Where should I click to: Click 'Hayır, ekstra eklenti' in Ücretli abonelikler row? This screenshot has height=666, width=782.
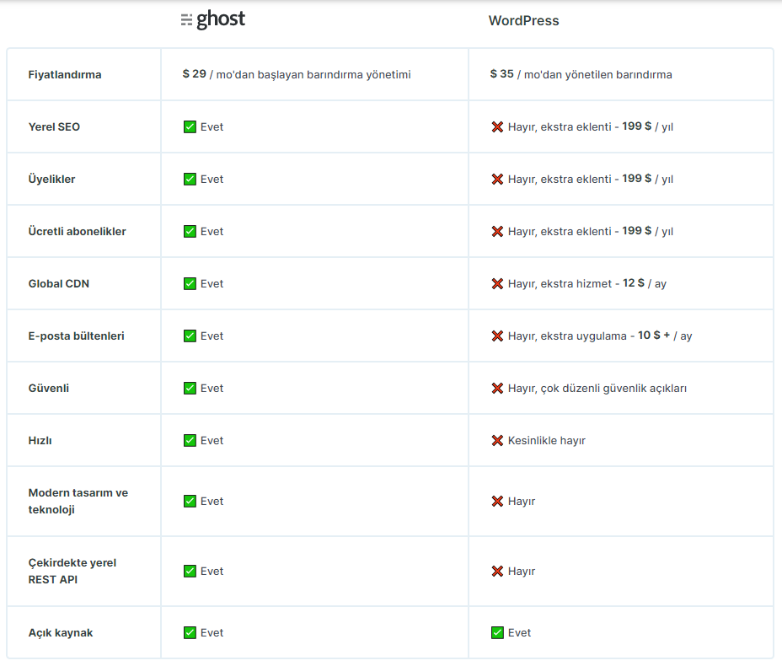click(x=560, y=232)
